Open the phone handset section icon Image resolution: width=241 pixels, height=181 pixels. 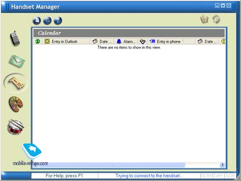pyautogui.click(x=15, y=39)
